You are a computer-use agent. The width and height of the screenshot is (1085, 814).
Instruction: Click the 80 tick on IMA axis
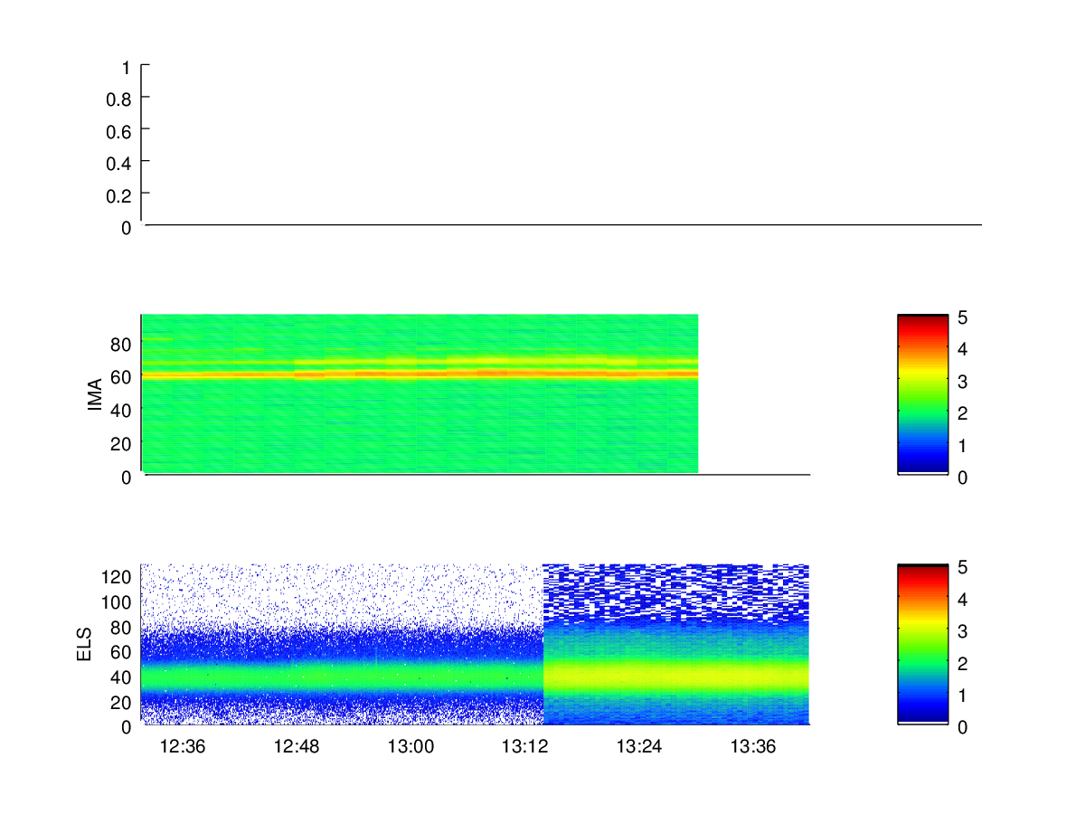pyautogui.click(x=123, y=344)
